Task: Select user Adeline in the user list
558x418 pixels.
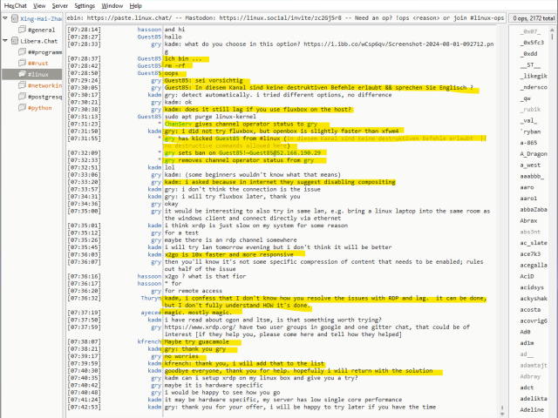Action: pyautogui.click(x=532, y=409)
